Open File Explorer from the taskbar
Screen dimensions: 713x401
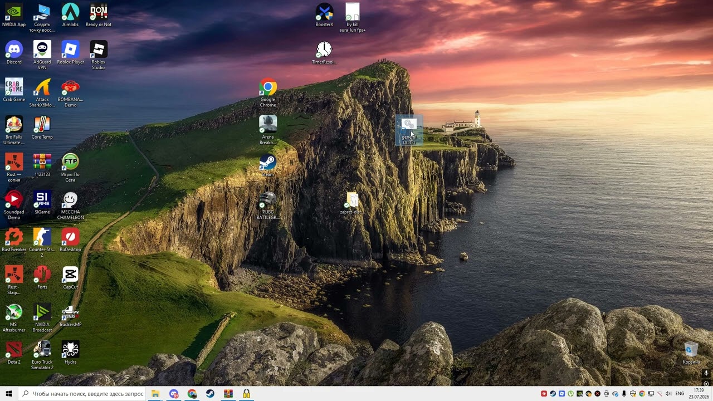click(155, 394)
